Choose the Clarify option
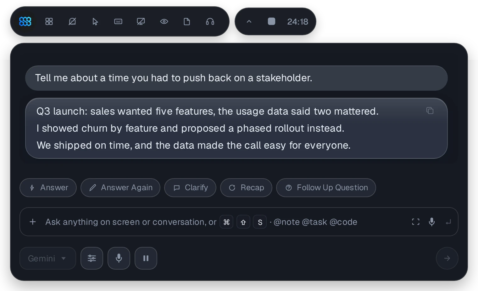 coord(190,188)
